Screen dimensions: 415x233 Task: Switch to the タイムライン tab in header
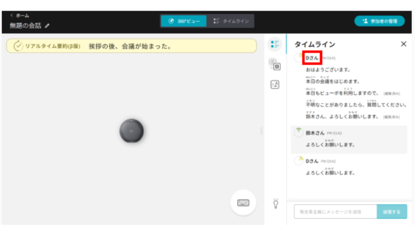pos(231,21)
